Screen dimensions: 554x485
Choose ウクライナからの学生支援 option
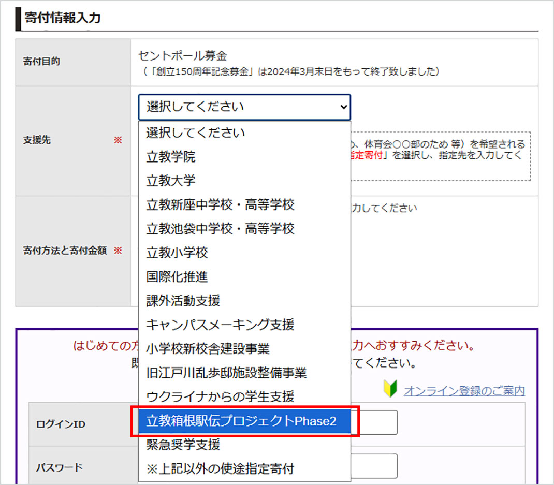point(220,396)
